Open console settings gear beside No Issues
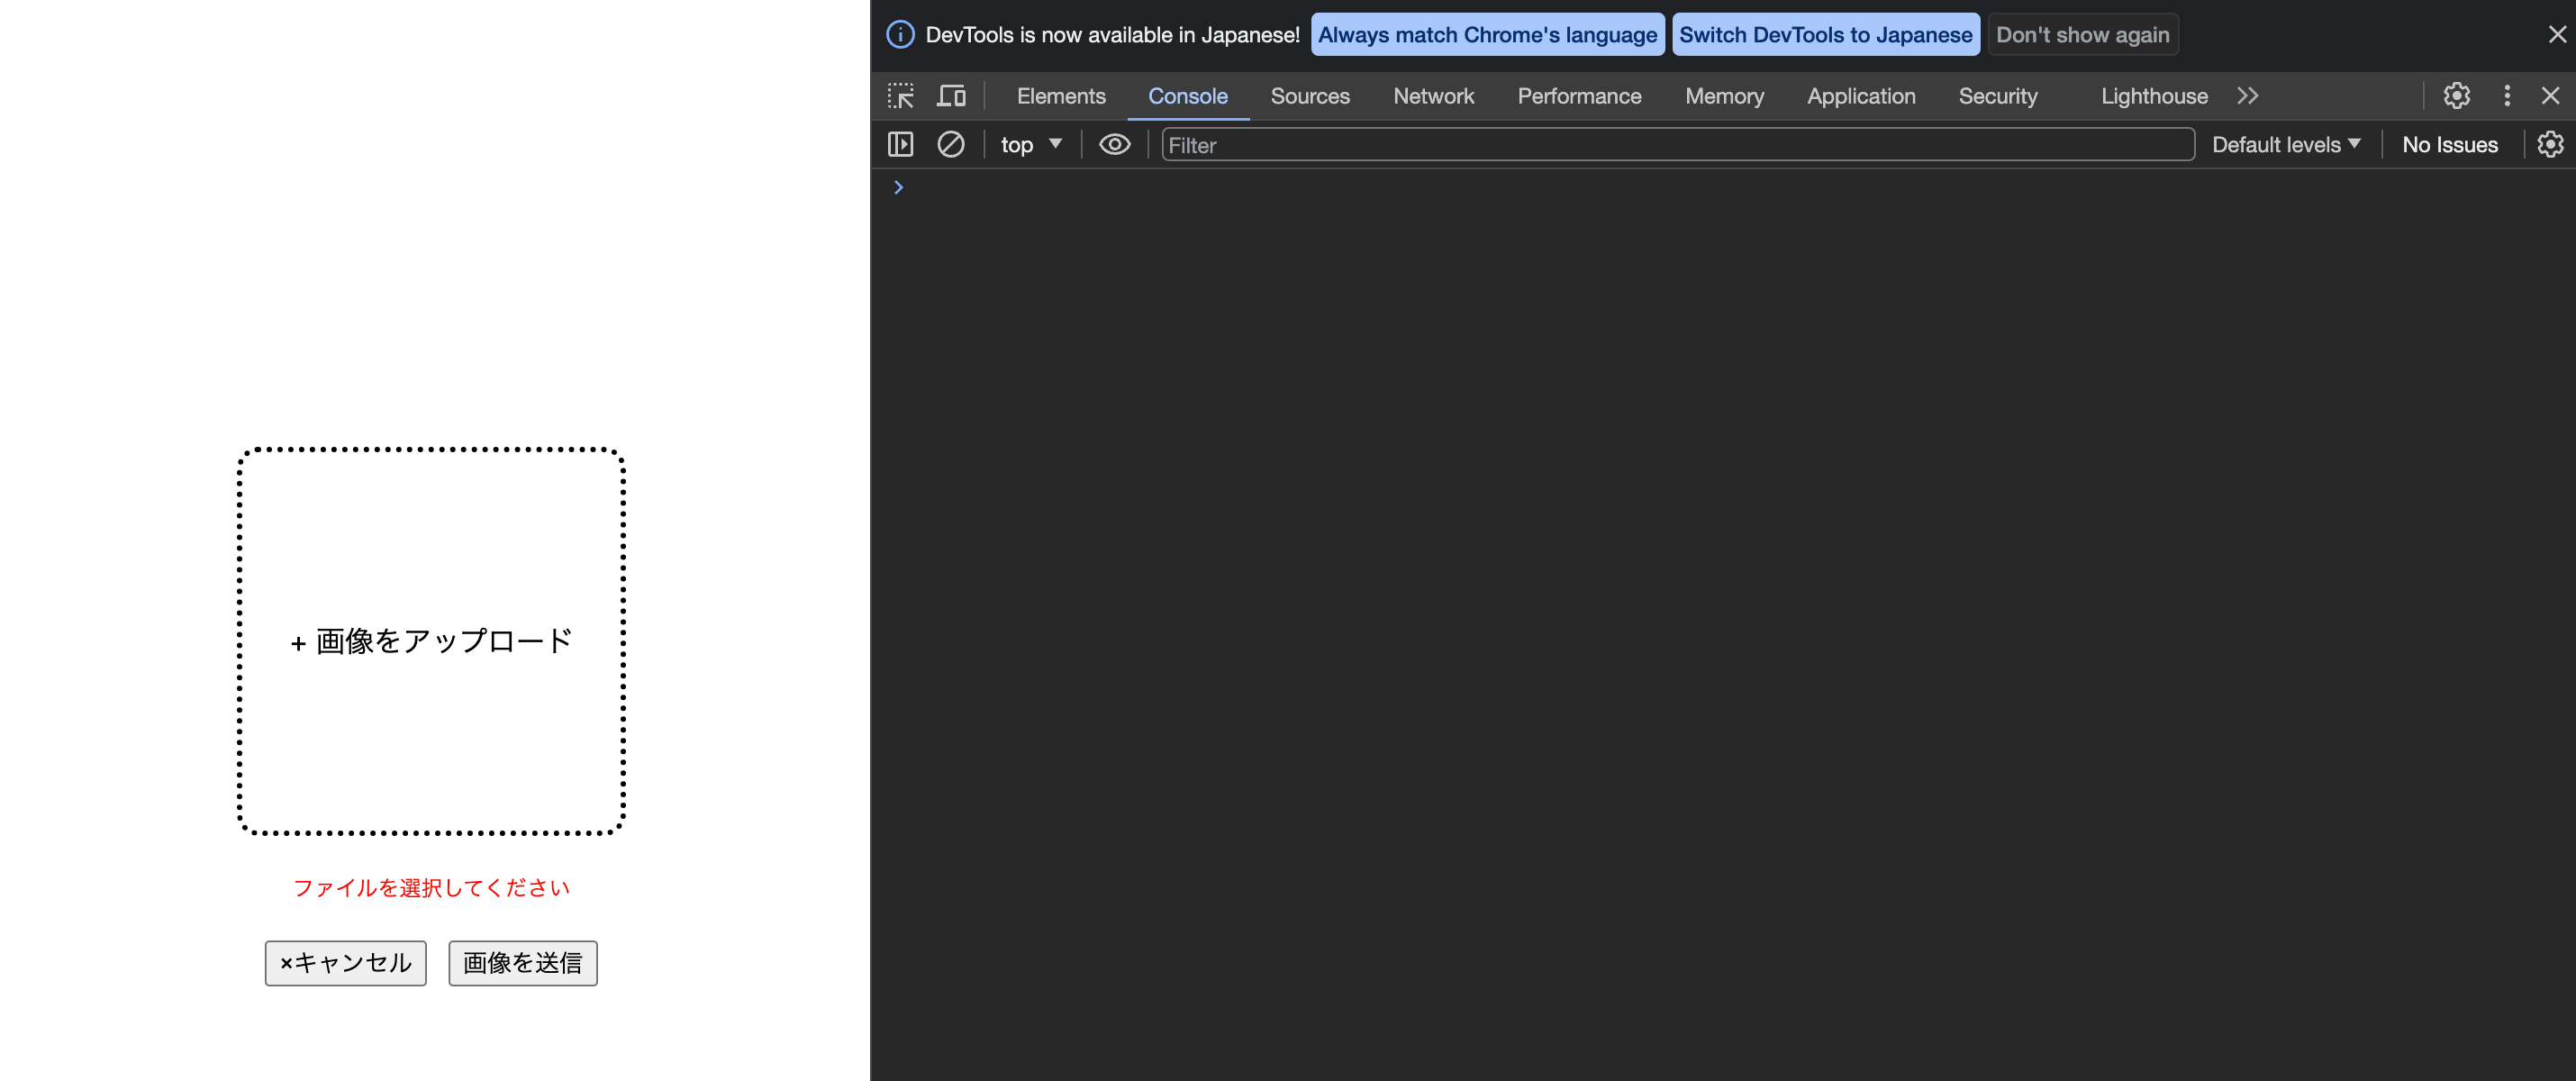 tap(2550, 145)
